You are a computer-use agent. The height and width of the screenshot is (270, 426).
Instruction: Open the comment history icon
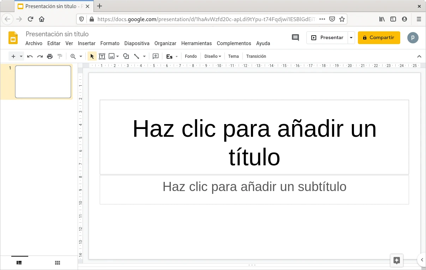295,38
